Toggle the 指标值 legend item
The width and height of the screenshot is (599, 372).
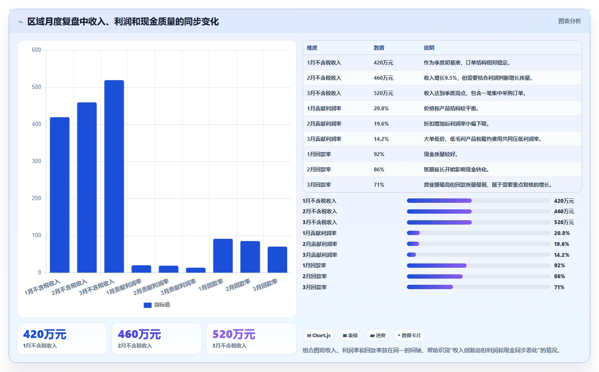156,305
